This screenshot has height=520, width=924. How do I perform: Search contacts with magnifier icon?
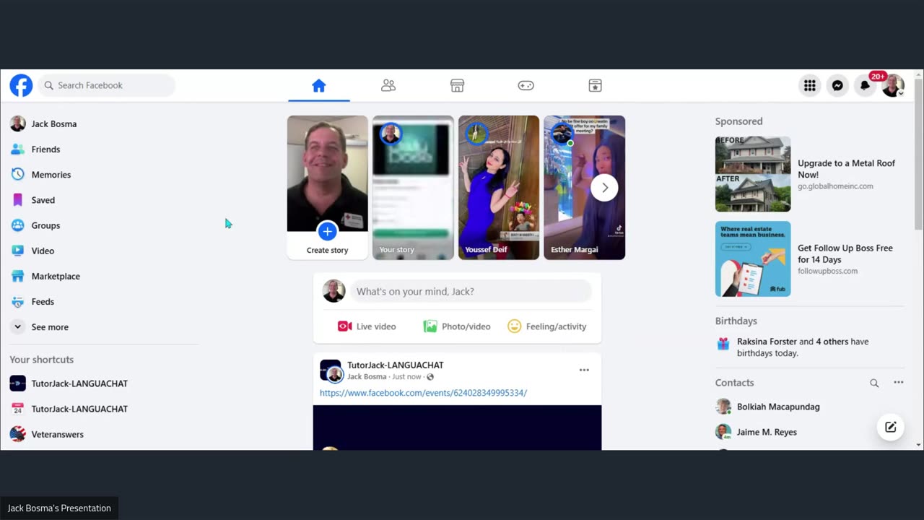click(874, 383)
